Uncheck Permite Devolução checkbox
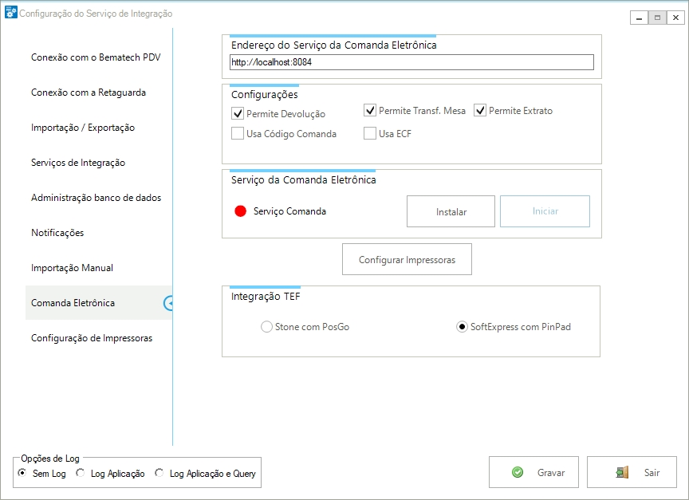This screenshot has width=689, height=500. tap(238, 114)
